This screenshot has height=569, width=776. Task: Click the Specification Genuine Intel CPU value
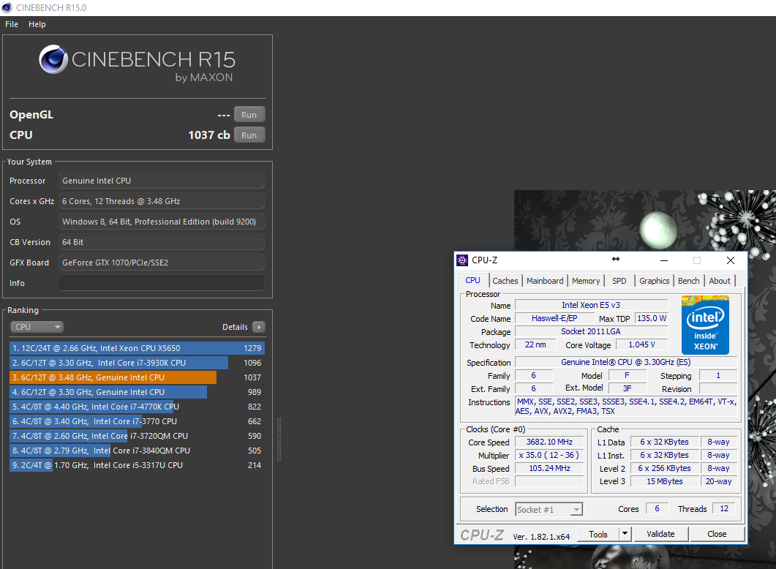[625, 362]
